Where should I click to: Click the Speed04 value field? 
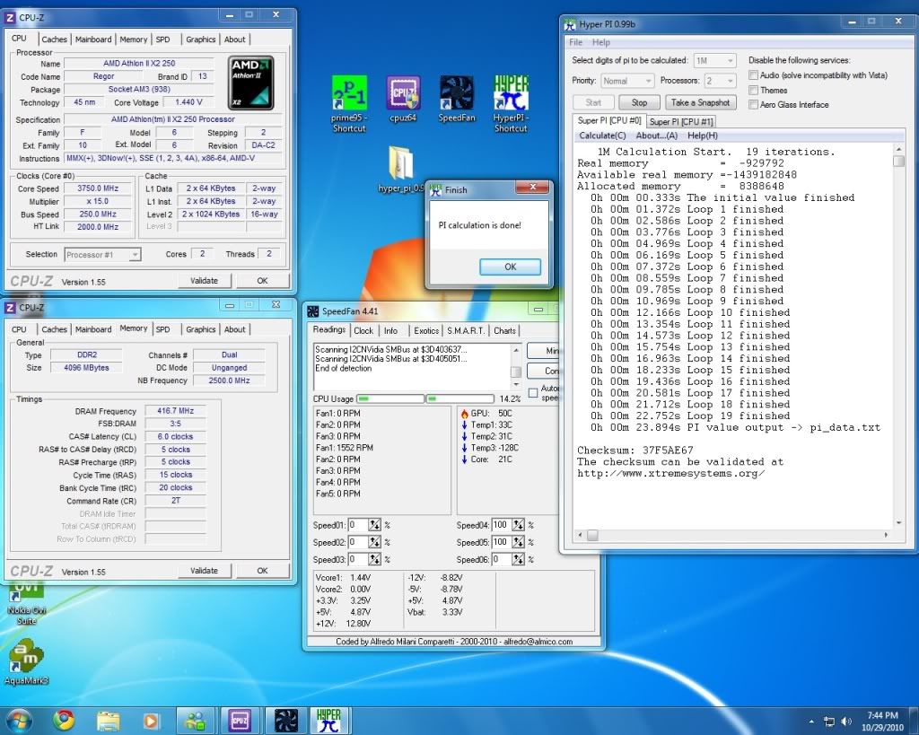[501, 525]
